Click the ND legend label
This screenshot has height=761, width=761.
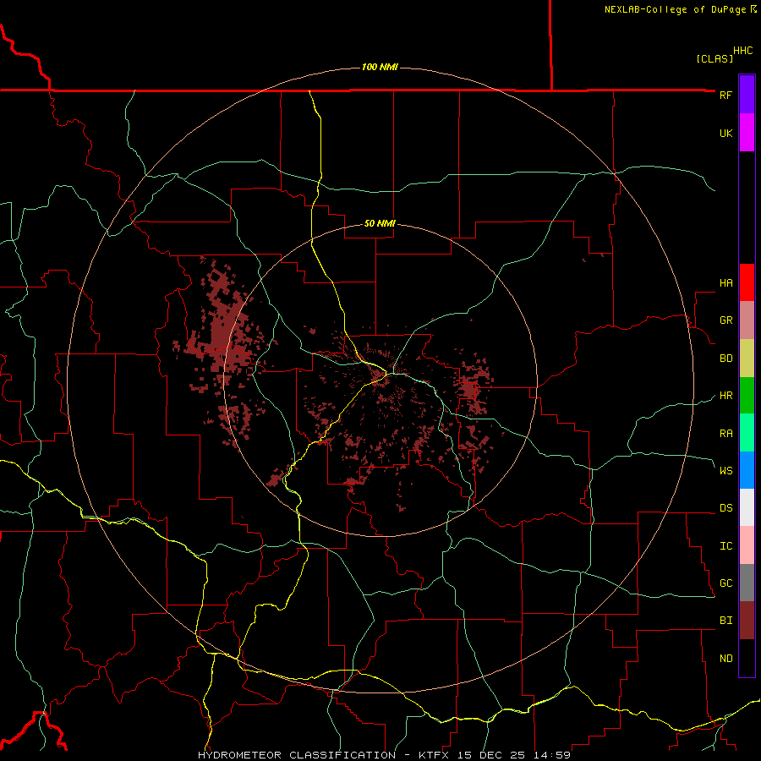[x=726, y=659]
